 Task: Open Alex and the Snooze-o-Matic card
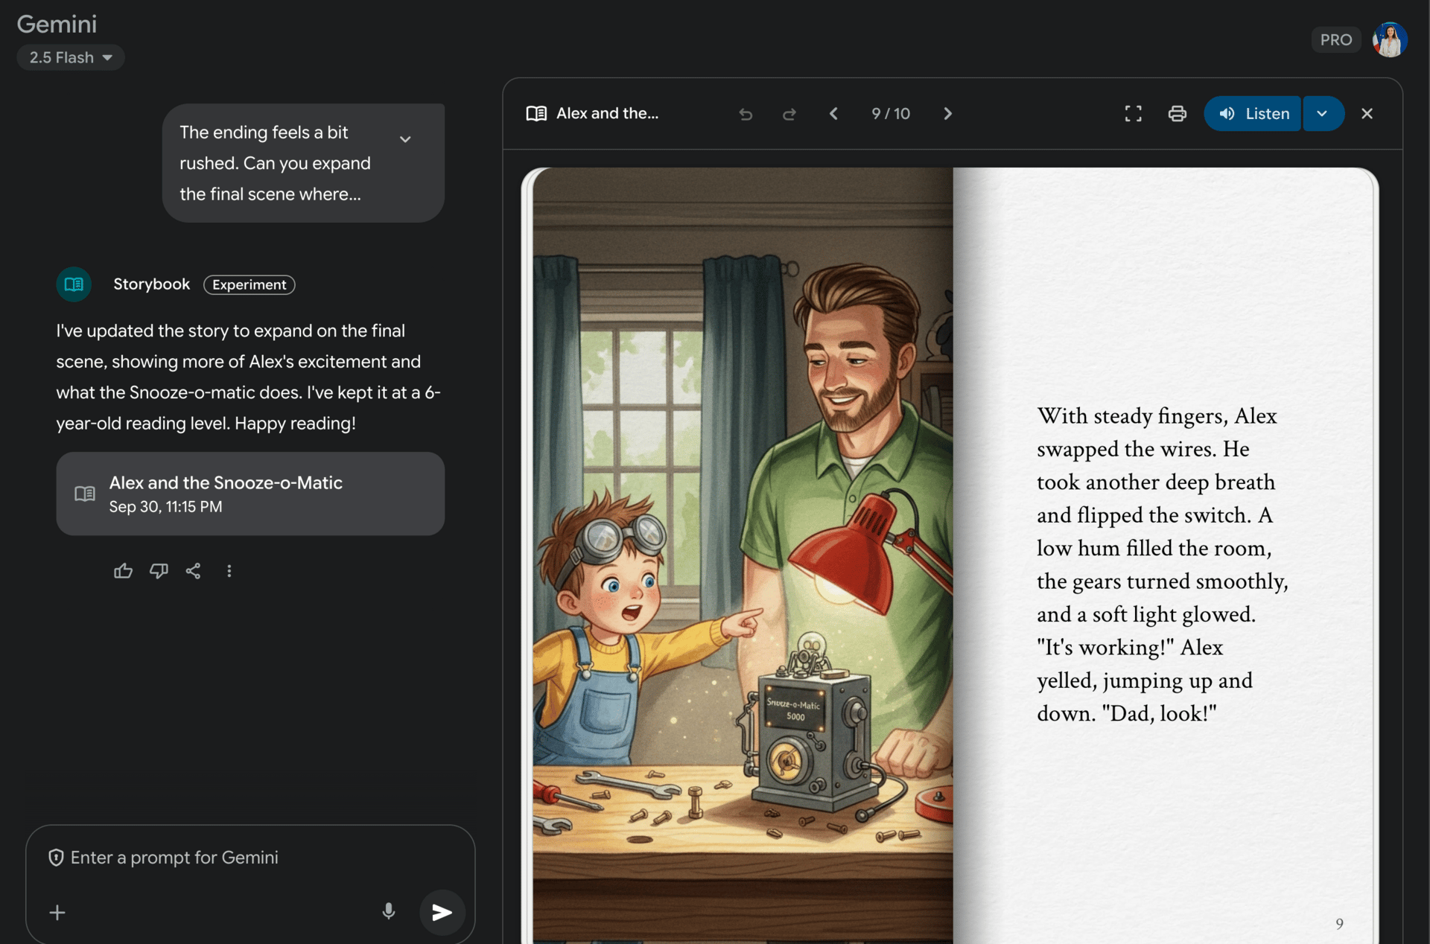(x=250, y=494)
